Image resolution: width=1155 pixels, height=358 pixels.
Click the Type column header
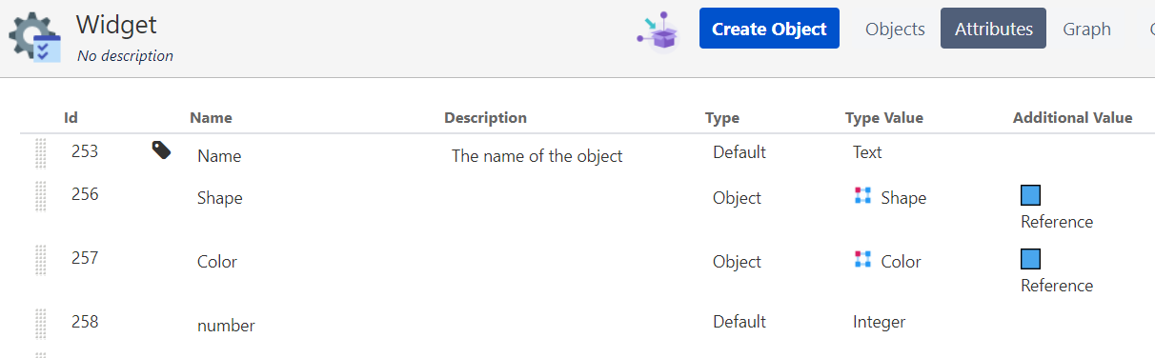click(x=722, y=118)
